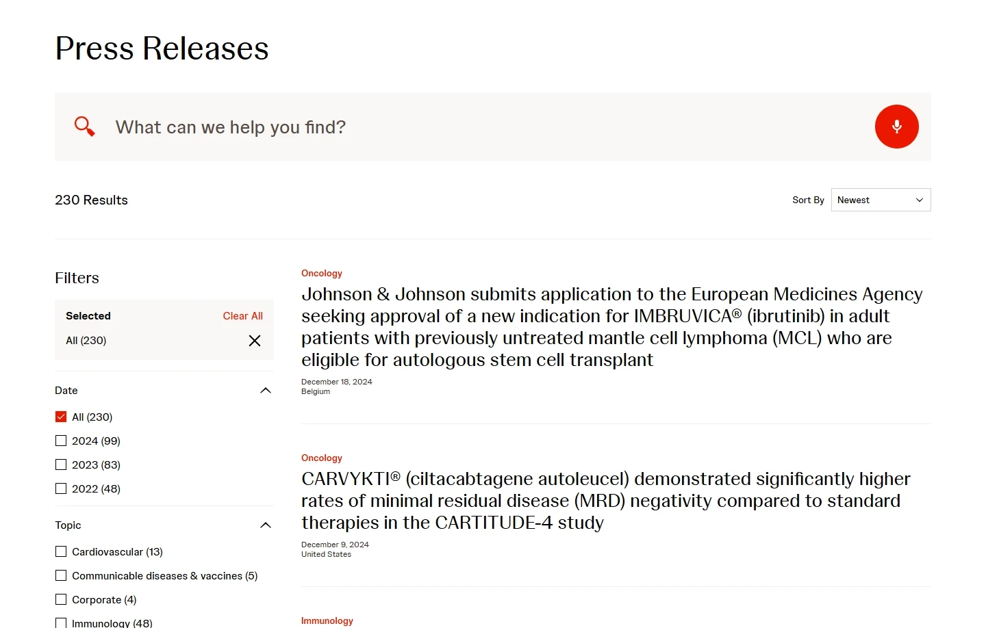Collapse the Date filter section chevron

click(266, 390)
